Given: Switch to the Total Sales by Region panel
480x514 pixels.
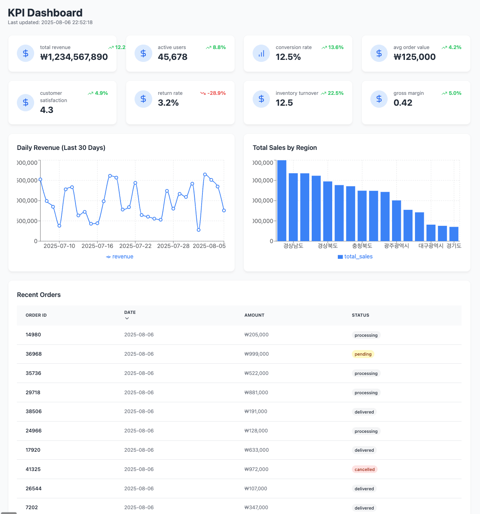Looking at the screenshot, I should pos(284,147).
